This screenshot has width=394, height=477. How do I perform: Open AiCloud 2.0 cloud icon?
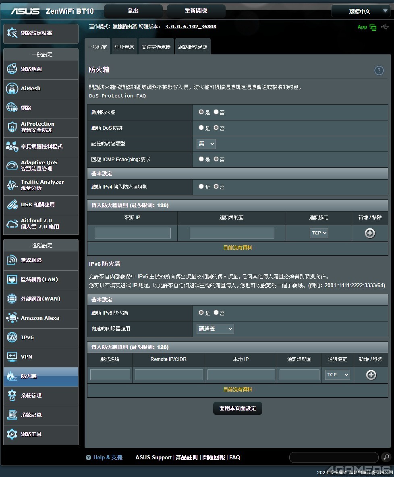12,224
